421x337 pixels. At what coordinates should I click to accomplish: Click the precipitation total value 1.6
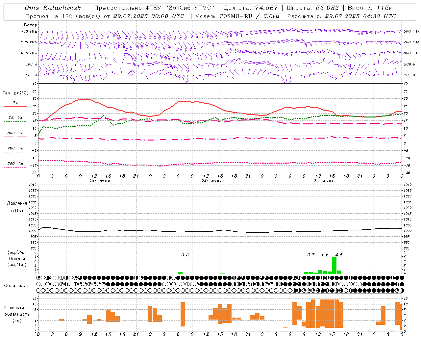[x=325, y=255]
